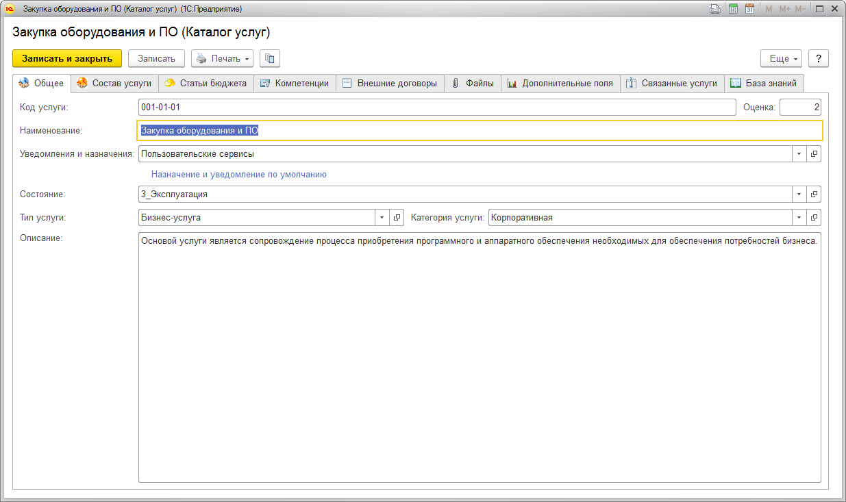Open the Файлы tab

tap(473, 84)
